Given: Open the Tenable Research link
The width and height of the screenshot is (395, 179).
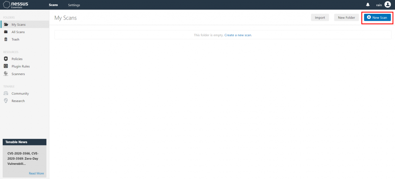Looking at the screenshot, I should pos(18,101).
